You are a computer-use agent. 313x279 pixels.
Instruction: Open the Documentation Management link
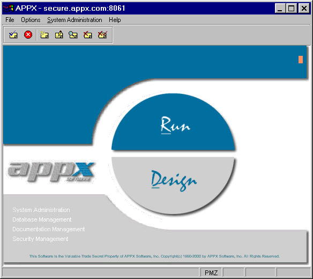tap(49, 229)
